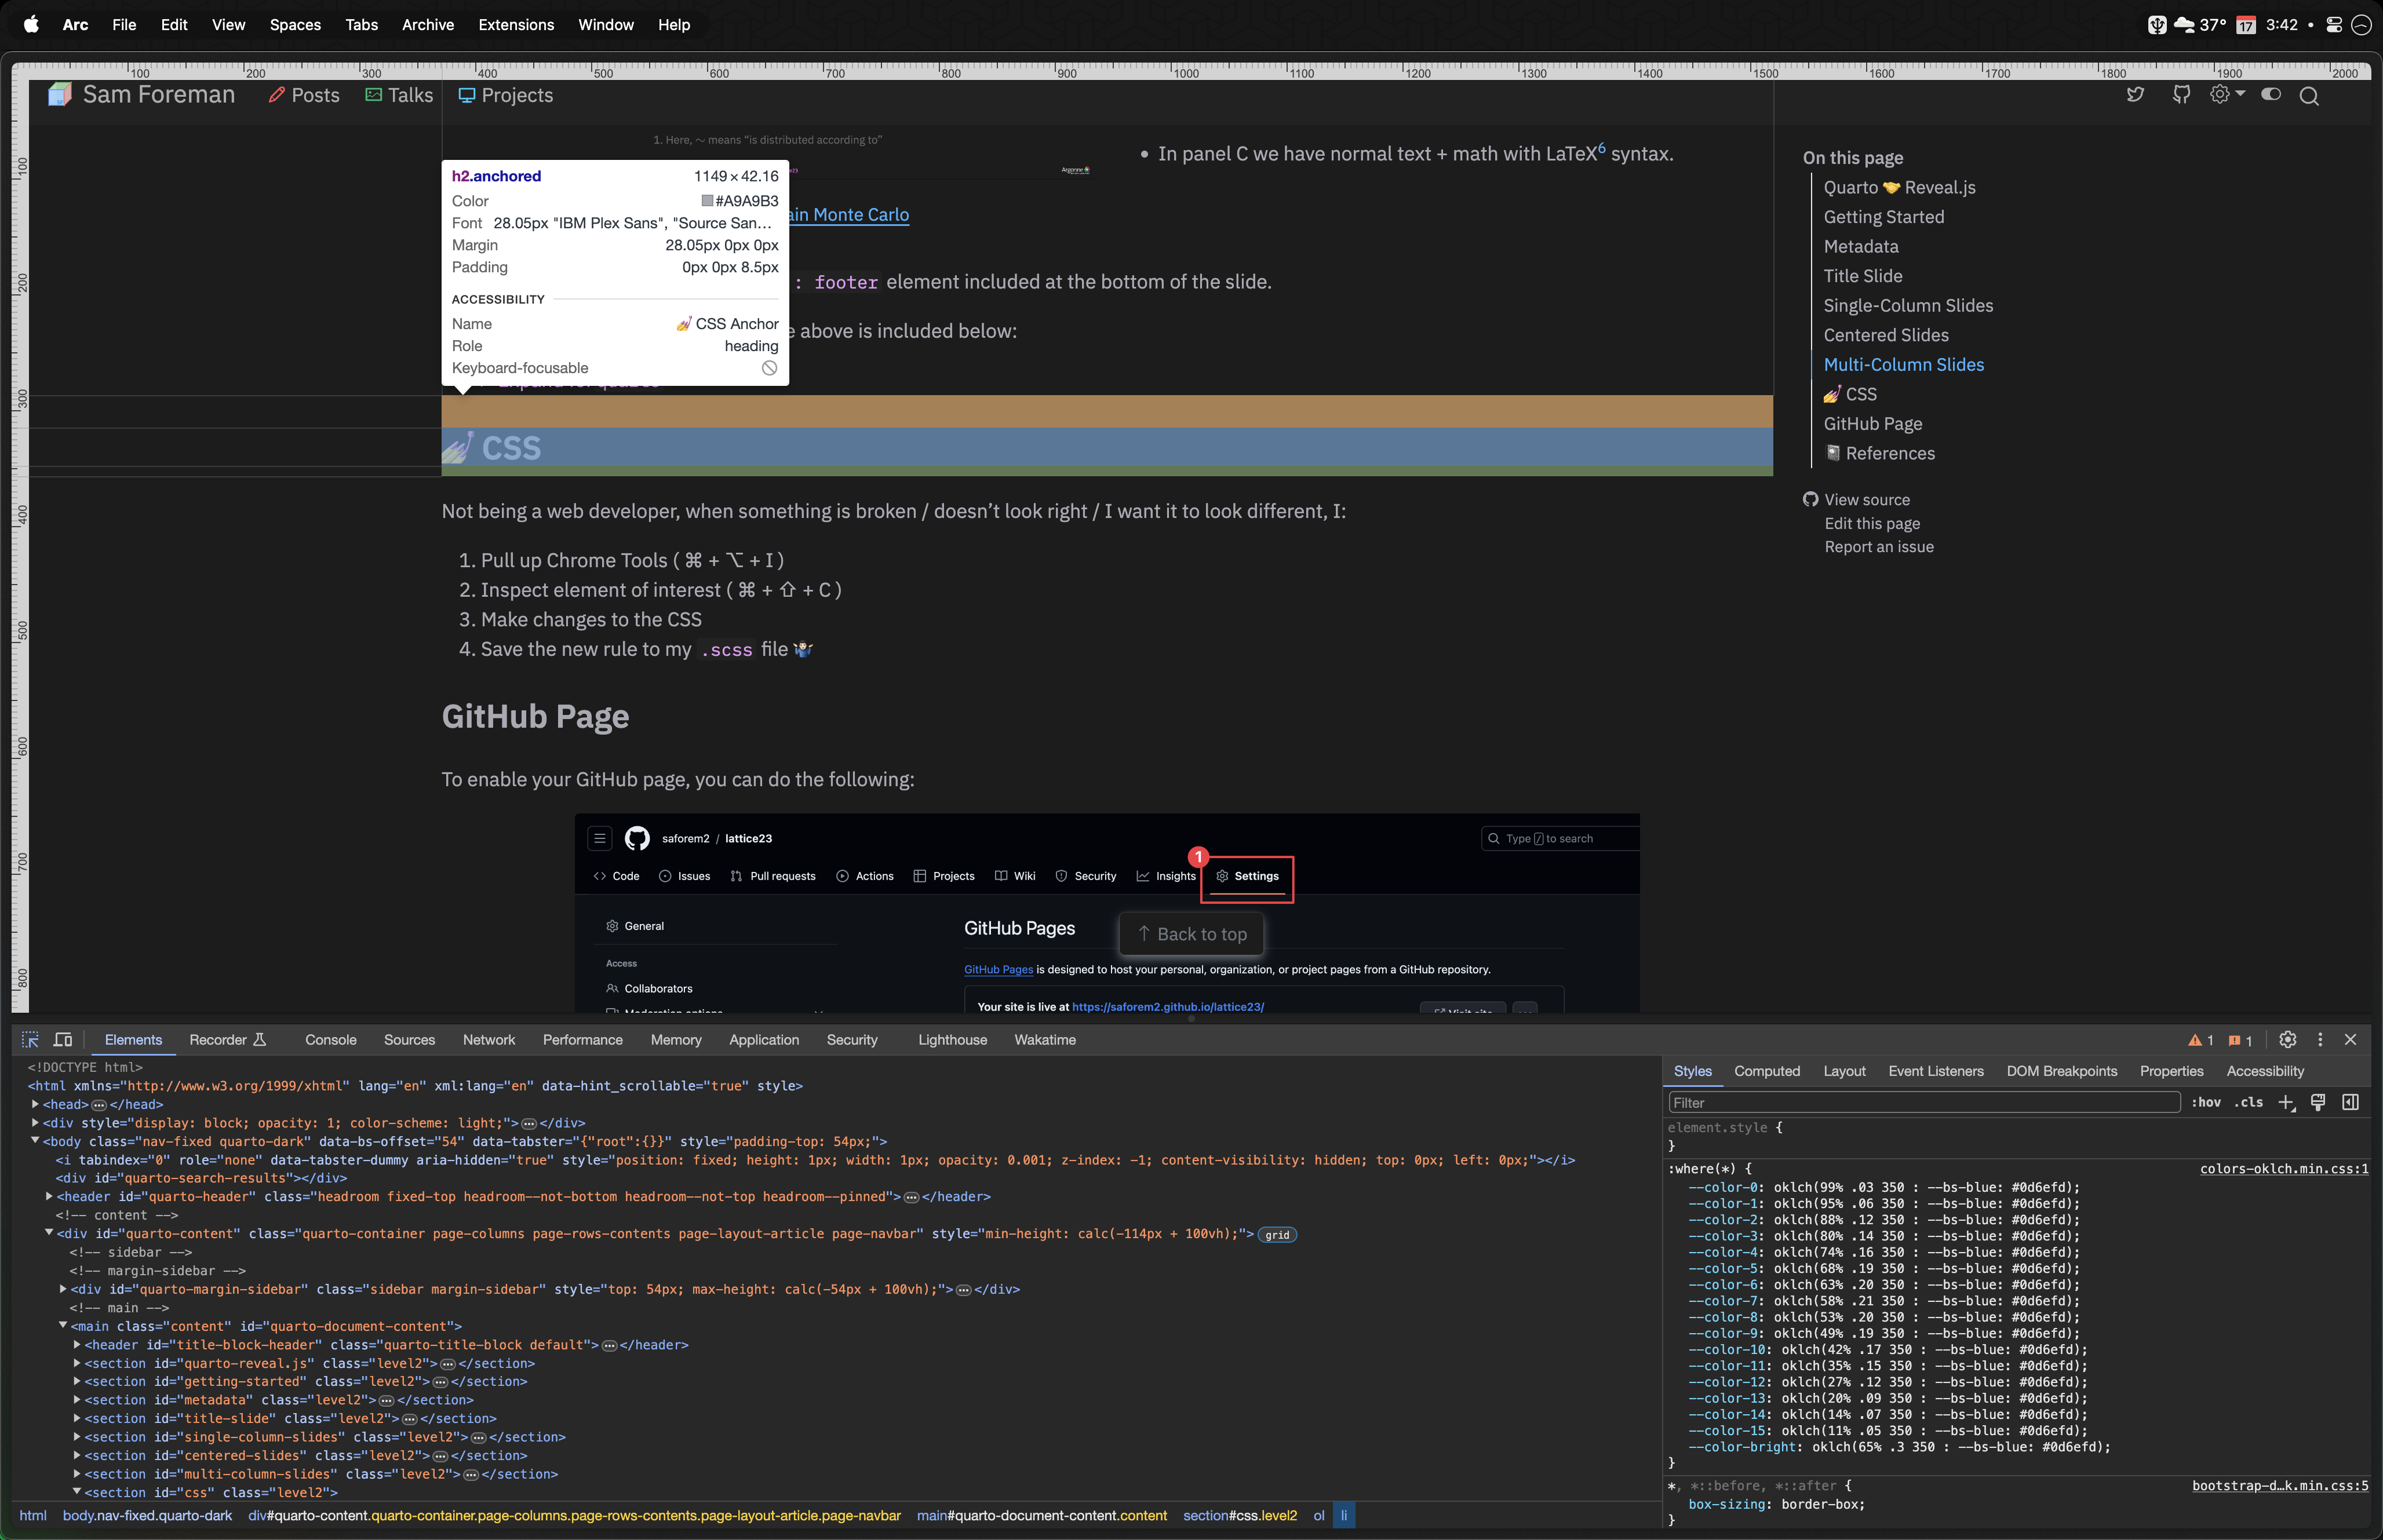Click the #A9A9B3 color swatch in the tooltip
This screenshot has height=1540, width=2383.
click(x=707, y=201)
